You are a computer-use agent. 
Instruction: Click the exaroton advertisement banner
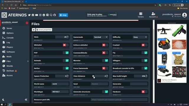(x=102, y=15)
